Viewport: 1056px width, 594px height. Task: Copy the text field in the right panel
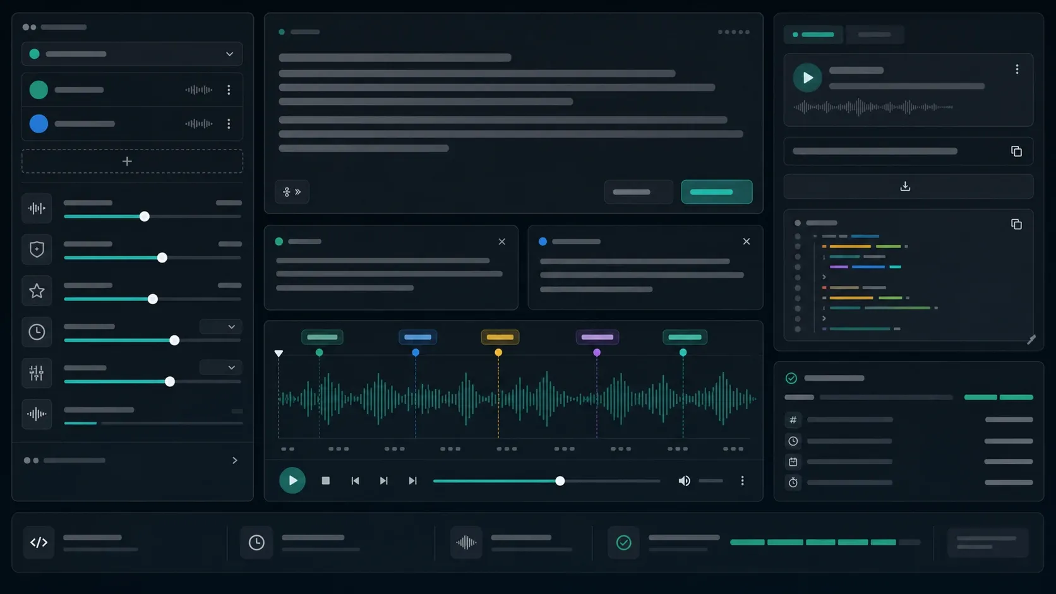point(1016,151)
